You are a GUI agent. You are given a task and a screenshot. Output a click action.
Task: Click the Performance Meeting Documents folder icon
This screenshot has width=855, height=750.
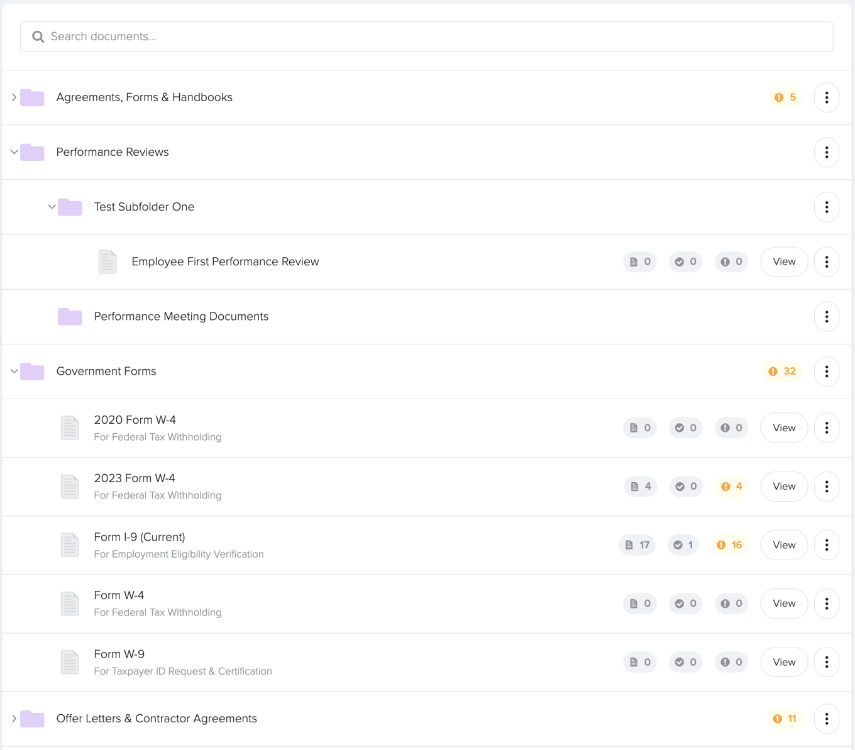point(70,316)
